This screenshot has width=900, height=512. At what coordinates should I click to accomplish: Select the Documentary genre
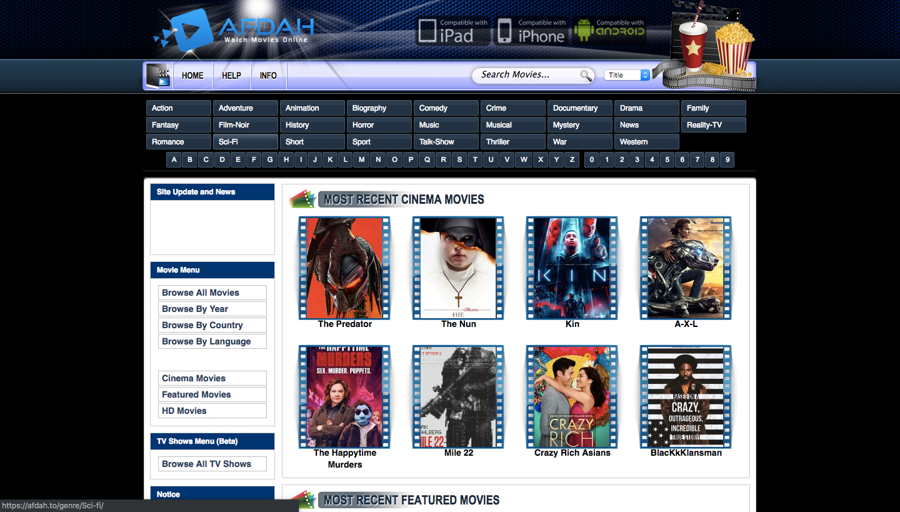pos(580,108)
